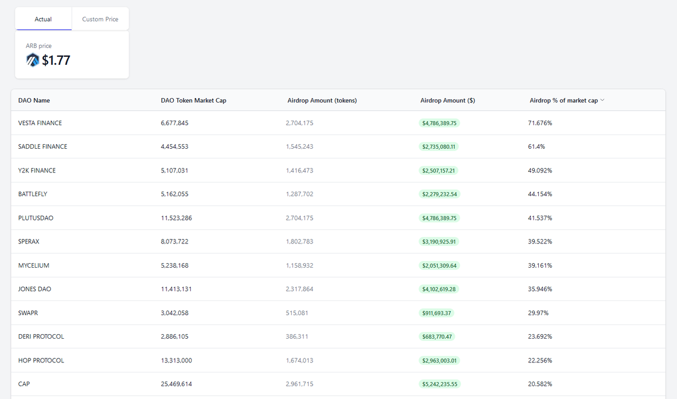Click JONES DAO token amount 2,317,864
Screen dimensions: 677x399
point(300,289)
